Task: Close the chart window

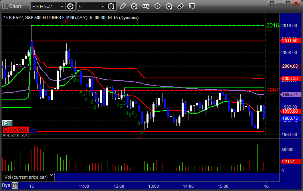Action: click(x=296, y=3)
